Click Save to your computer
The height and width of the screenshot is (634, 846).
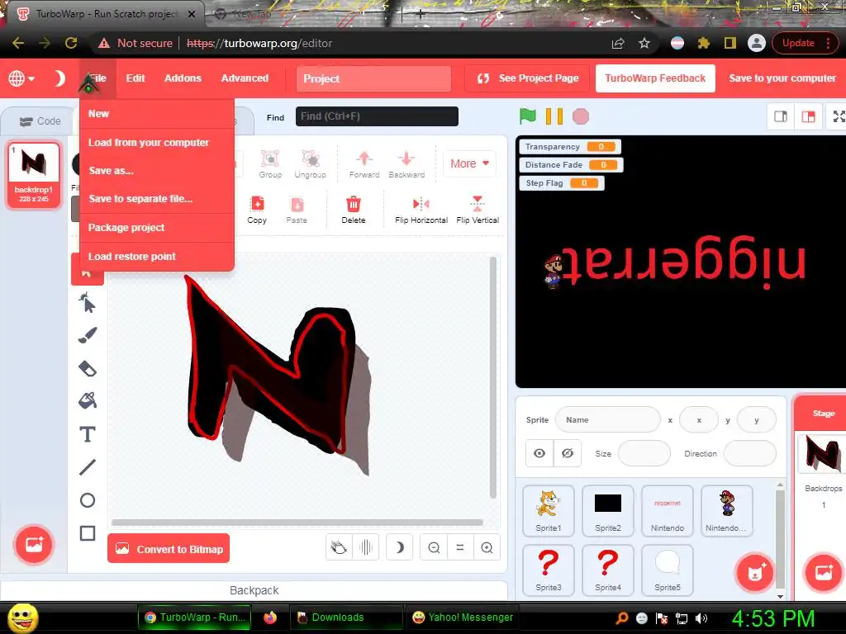point(782,78)
